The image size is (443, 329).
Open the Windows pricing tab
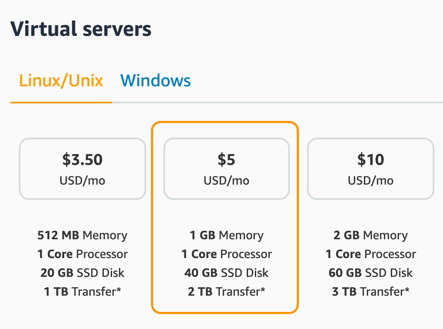pyautogui.click(x=155, y=80)
